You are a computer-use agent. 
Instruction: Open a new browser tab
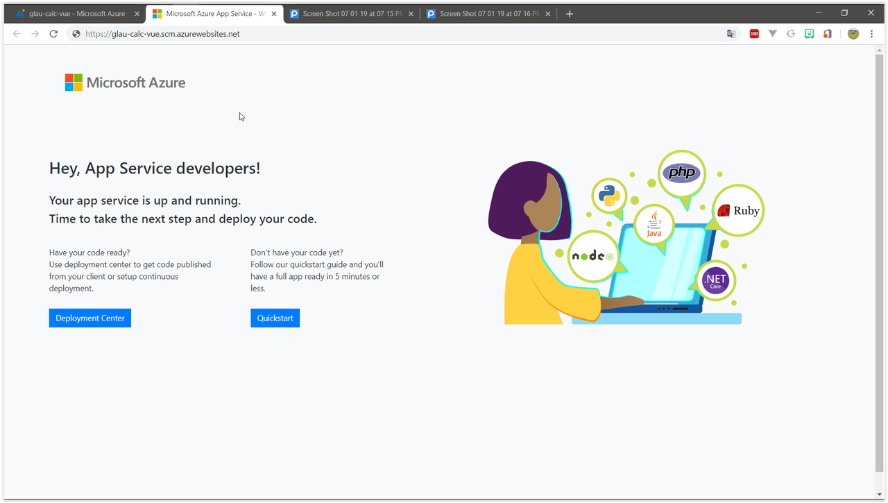(570, 14)
